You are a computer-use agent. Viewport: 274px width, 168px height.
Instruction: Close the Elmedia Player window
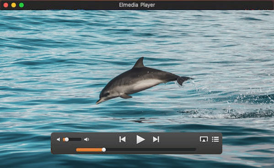tap(6, 5)
